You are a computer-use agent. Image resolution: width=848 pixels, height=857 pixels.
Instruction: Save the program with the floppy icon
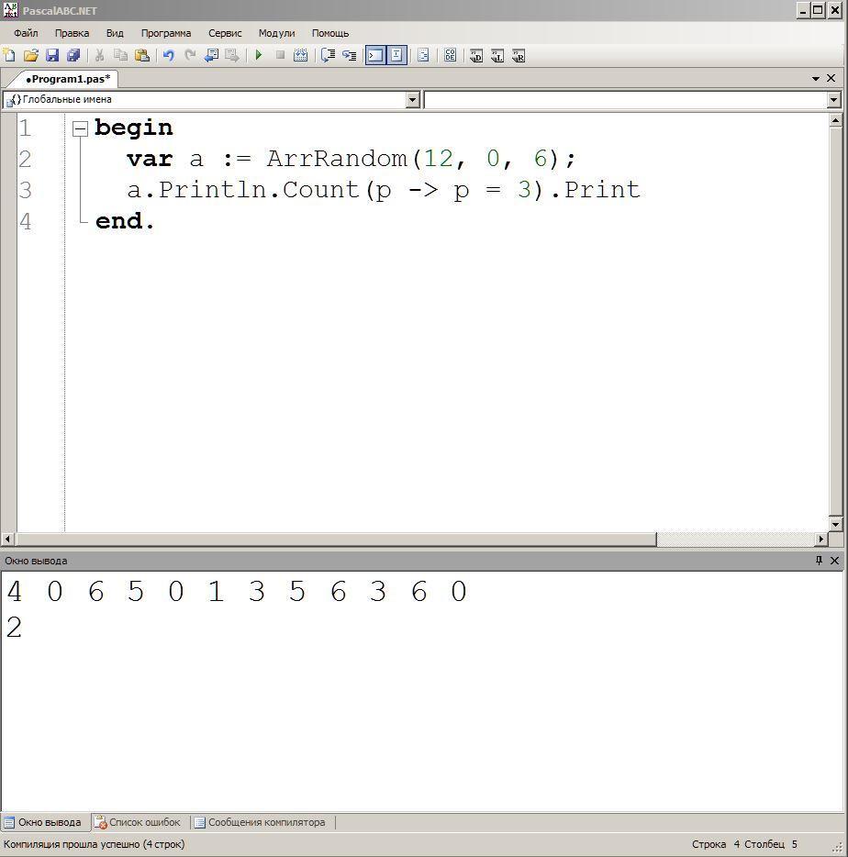52,55
